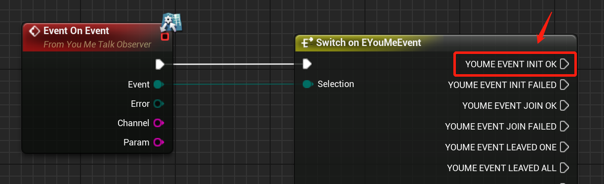Click the Channel output pin
The image size is (604, 184).
coord(158,123)
